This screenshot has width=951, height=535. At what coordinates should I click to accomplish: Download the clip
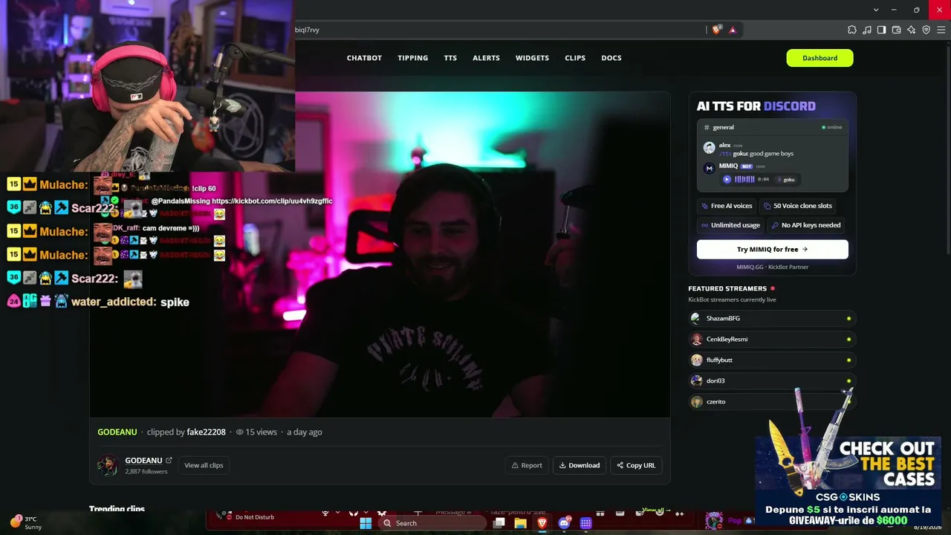tap(580, 465)
